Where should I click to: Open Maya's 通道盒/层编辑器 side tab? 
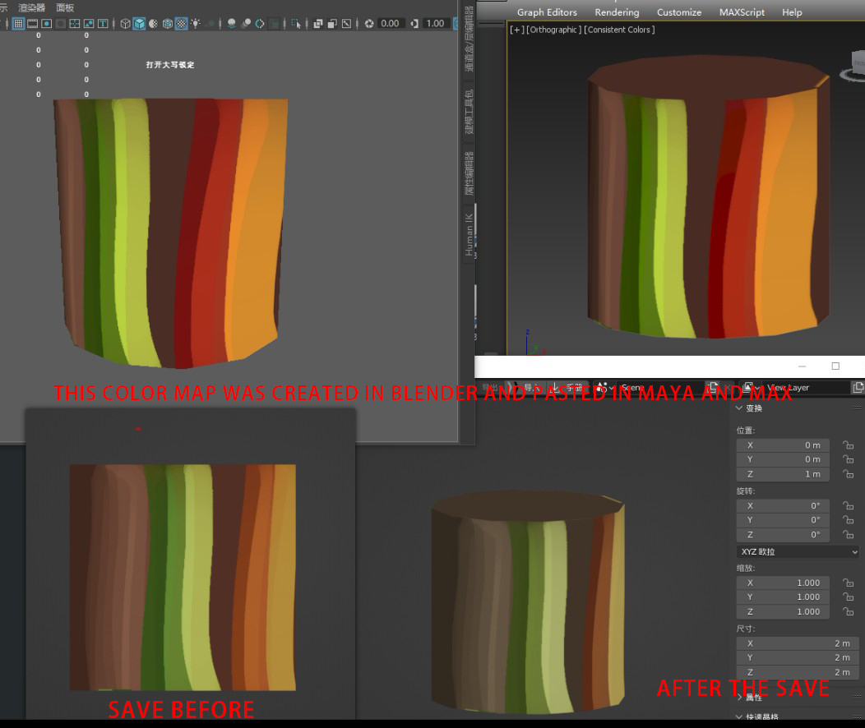(x=469, y=39)
